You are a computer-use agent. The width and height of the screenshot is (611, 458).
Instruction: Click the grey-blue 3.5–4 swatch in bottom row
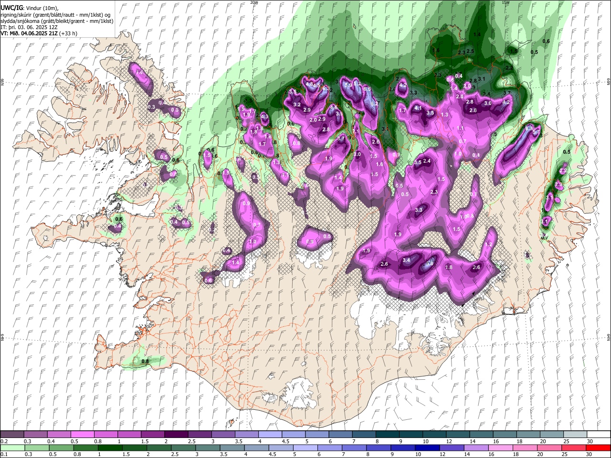pos(232,448)
